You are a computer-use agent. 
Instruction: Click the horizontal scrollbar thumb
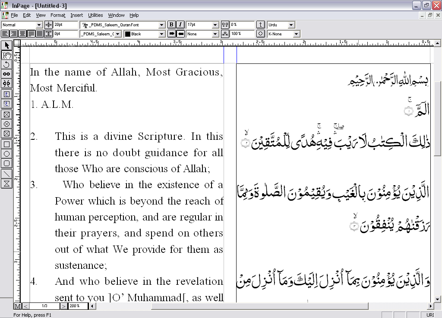pos(260,306)
